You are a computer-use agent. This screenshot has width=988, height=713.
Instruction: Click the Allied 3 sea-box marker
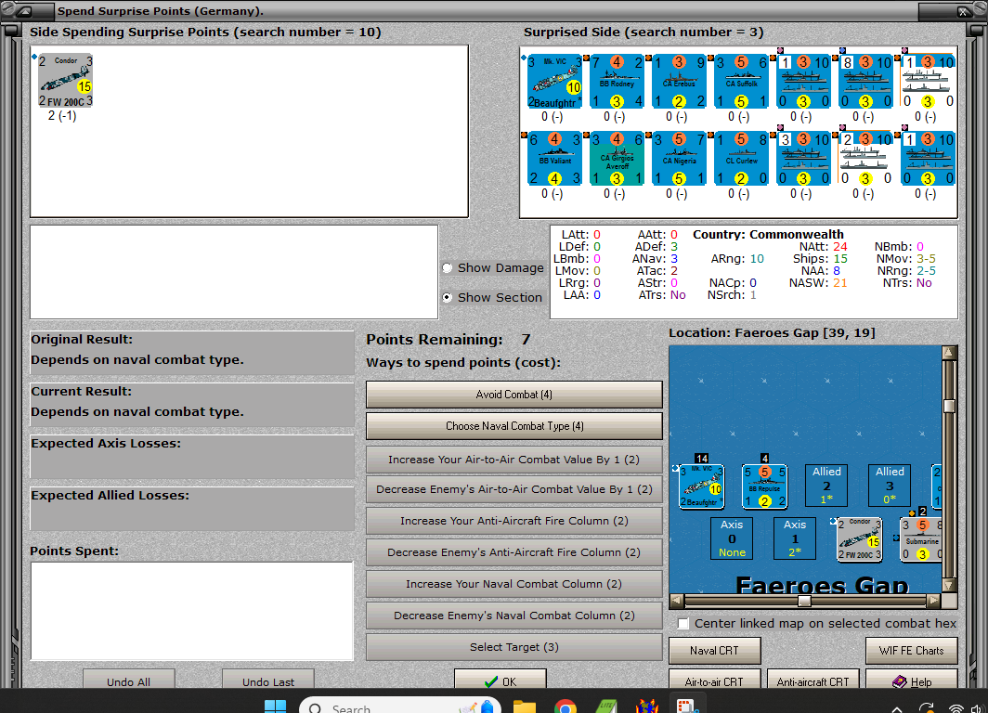pyautogui.click(x=890, y=486)
